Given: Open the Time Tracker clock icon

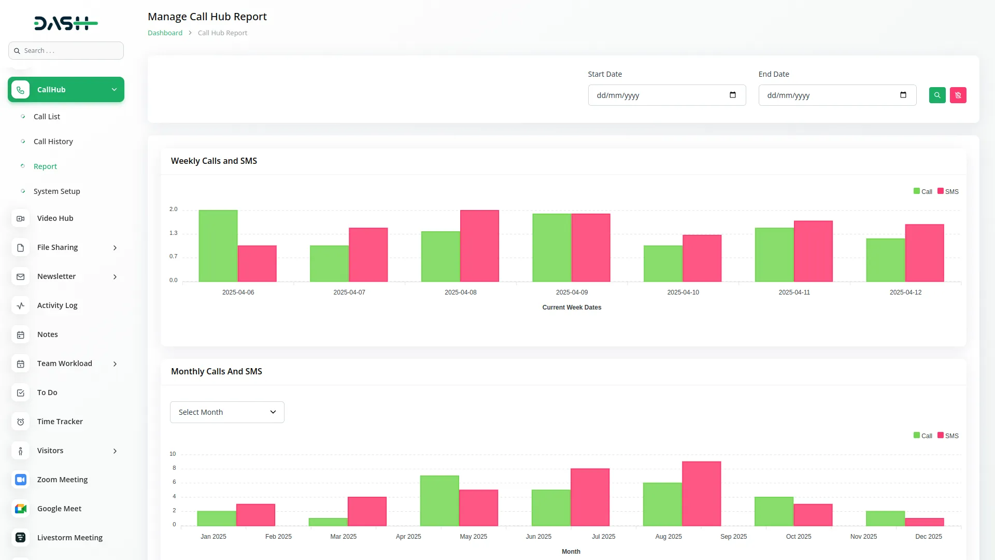Looking at the screenshot, I should click(x=21, y=422).
